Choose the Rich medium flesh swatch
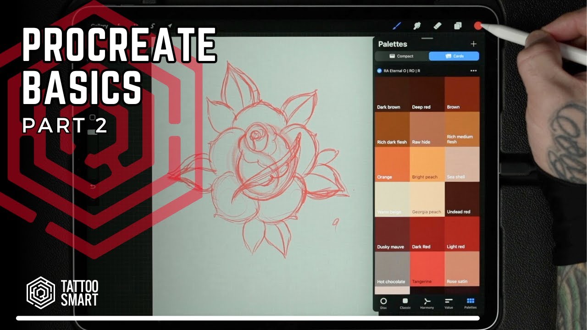 (462, 129)
